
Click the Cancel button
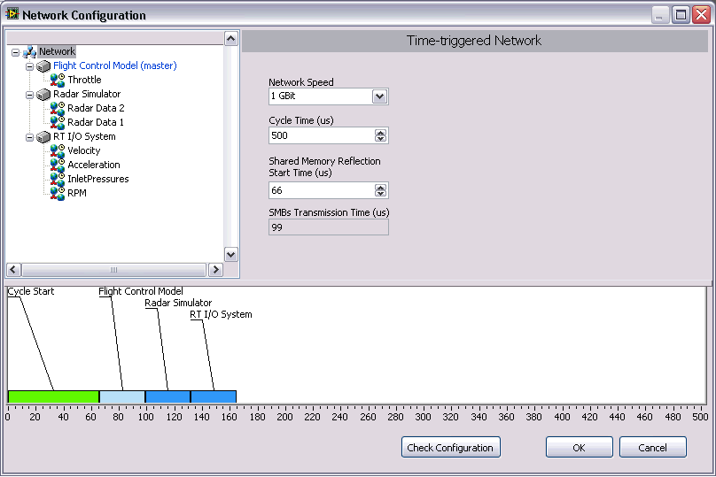click(652, 448)
